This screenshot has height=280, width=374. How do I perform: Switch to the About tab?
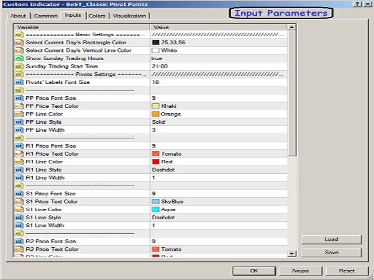point(18,16)
